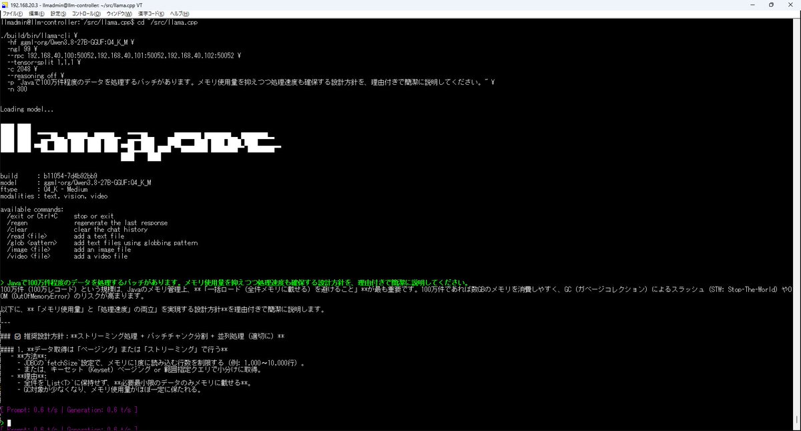Click the '-hf ggml-org/Qwen3.8-27B-GGUF:Q4_K_M' argument line
The width and height of the screenshot is (801, 431).
71,42
